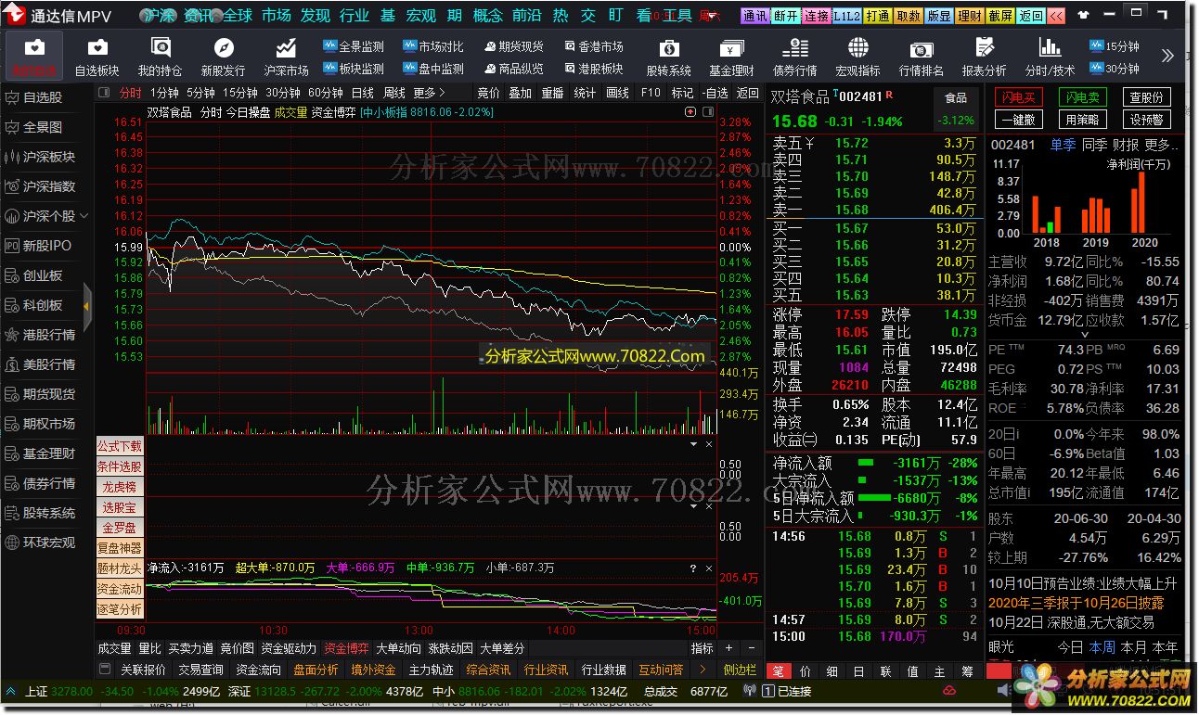Toggle 叠加 overlay option
This screenshot has width=1199, height=715.
[521, 93]
